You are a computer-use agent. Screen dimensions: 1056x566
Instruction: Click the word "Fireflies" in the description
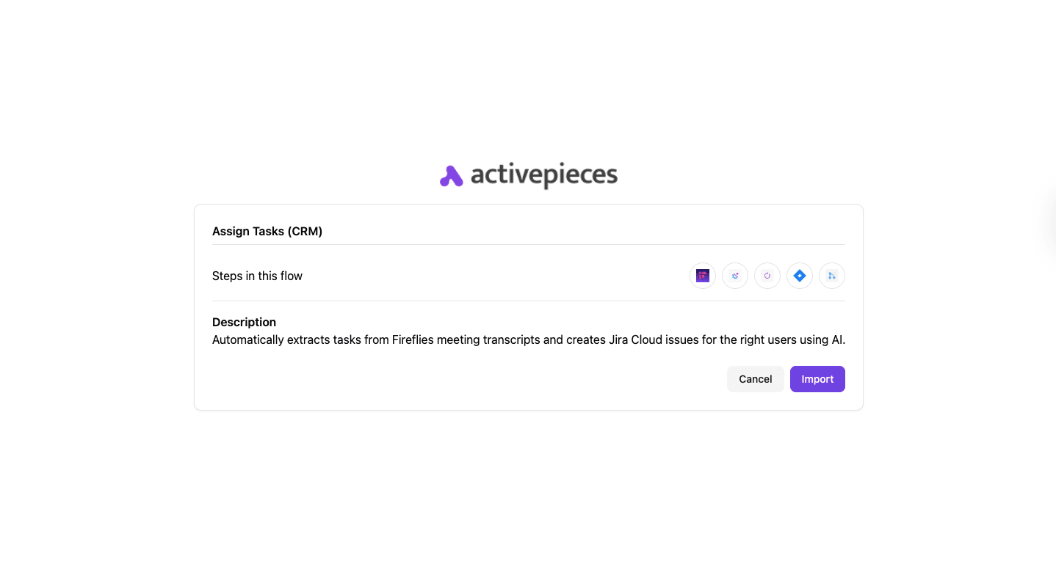click(413, 339)
